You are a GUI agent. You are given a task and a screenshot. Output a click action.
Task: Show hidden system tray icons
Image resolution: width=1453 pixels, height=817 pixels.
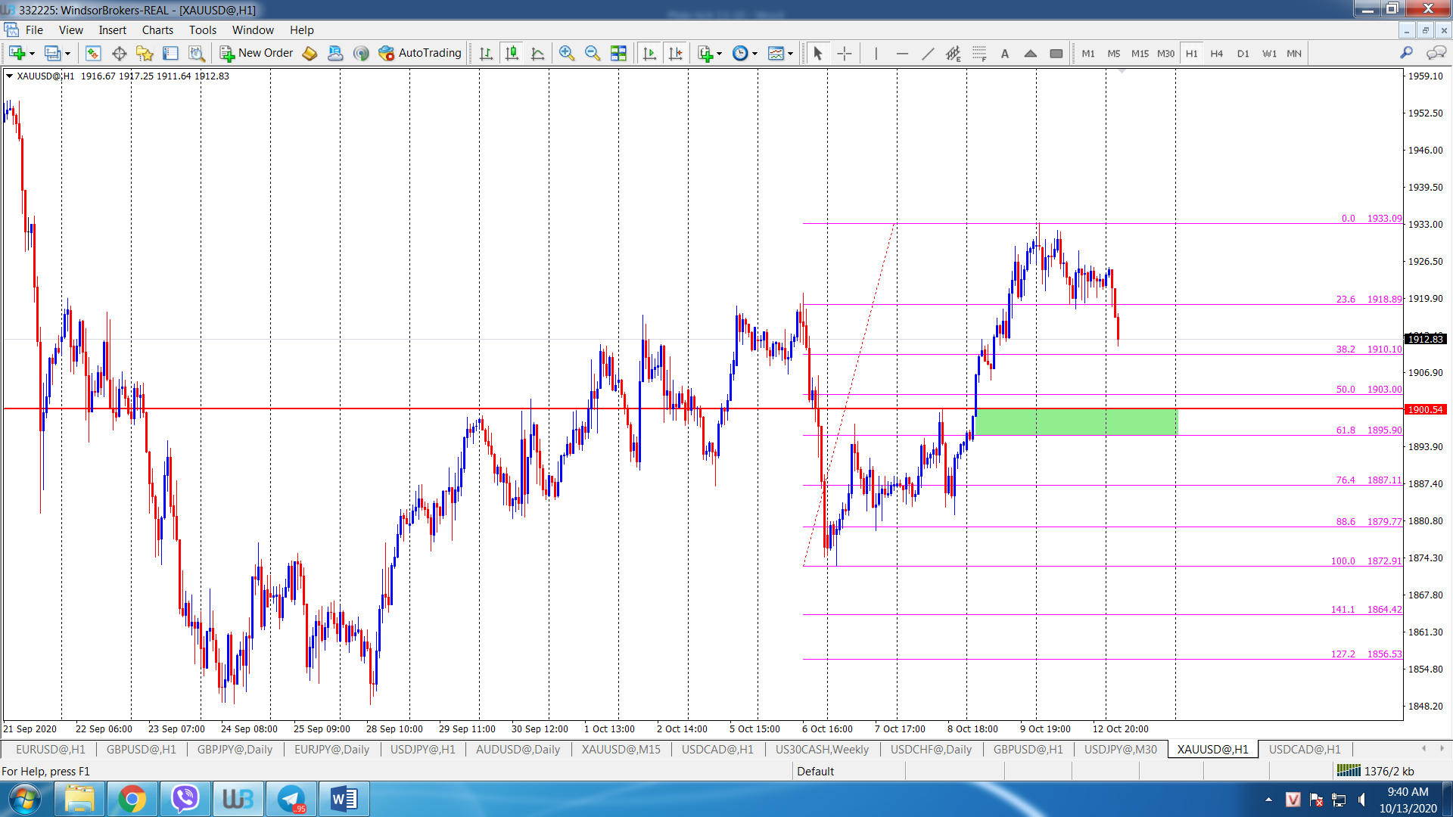coord(1268,800)
